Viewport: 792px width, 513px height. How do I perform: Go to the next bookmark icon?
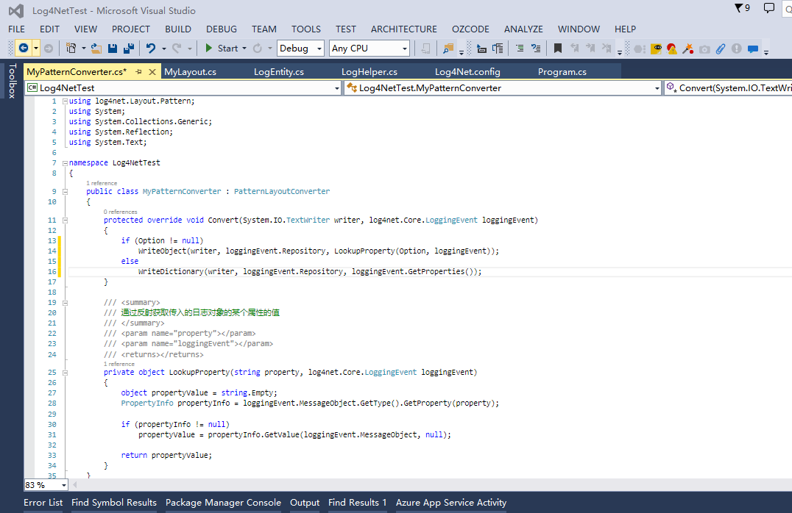tap(590, 49)
